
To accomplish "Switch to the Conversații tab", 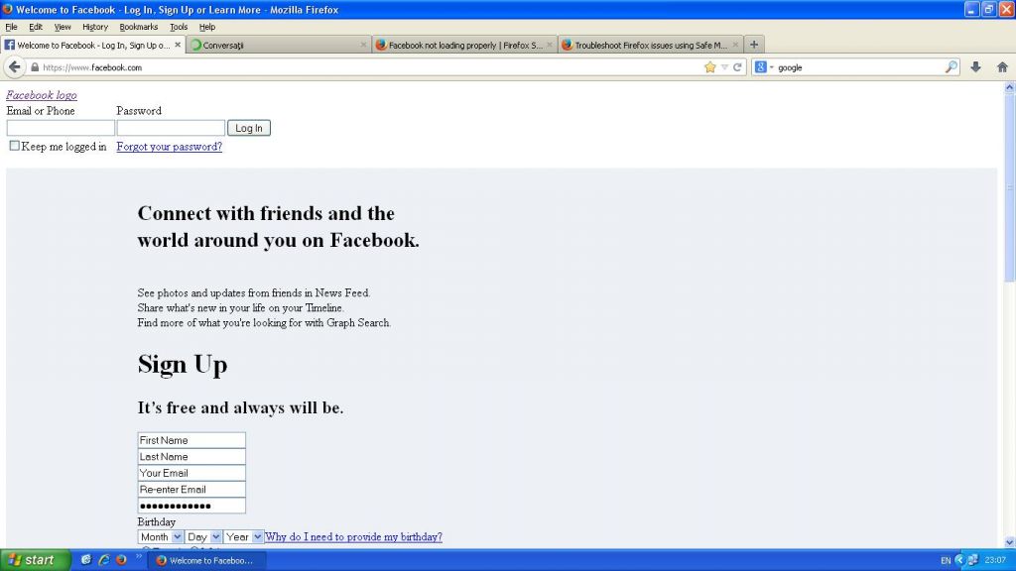I will click(279, 45).
